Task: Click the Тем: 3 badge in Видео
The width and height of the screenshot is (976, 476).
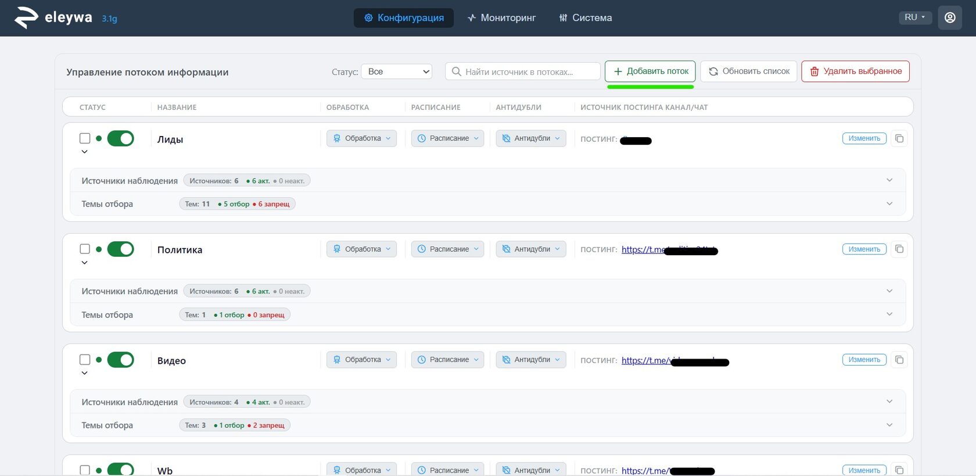Action: pos(235,425)
